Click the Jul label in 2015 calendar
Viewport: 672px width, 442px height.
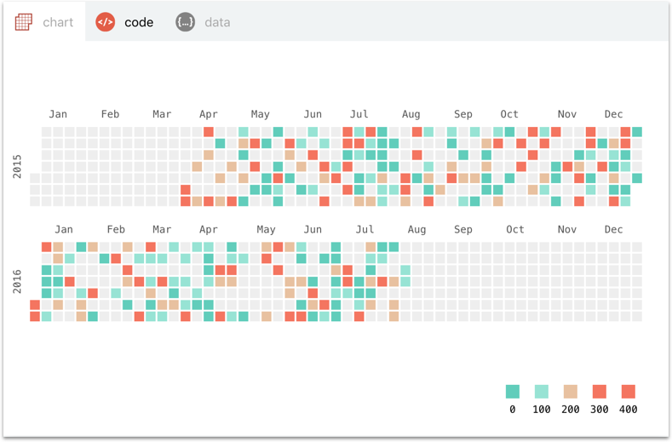[359, 114]
